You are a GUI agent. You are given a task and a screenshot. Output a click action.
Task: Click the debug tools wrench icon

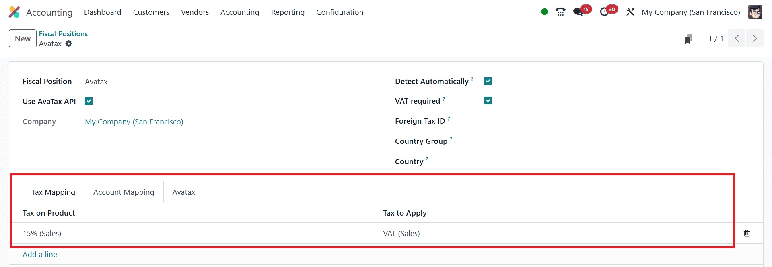click(630, 12)
